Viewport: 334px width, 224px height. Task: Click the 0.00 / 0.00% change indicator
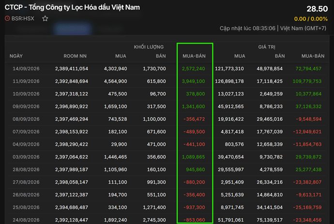point(311,19)
